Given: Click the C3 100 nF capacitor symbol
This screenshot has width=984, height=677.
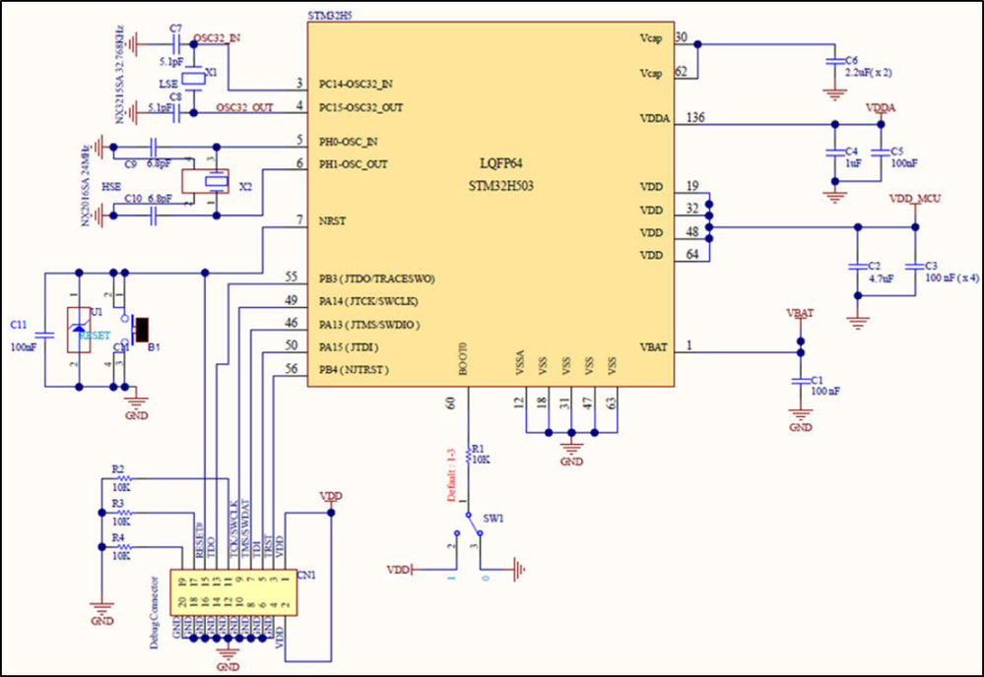Looking at the screenshot, I should 915,267.
